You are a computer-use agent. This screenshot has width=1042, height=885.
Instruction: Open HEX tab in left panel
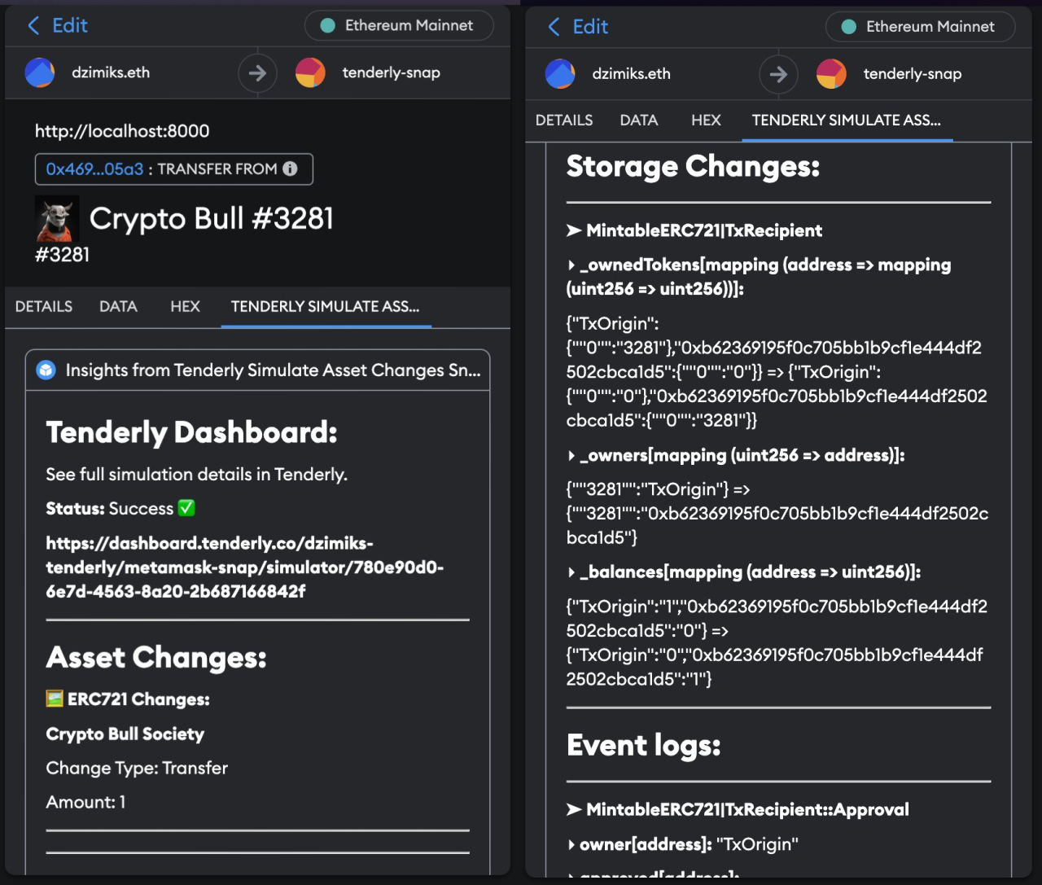(x=185, y=306)
